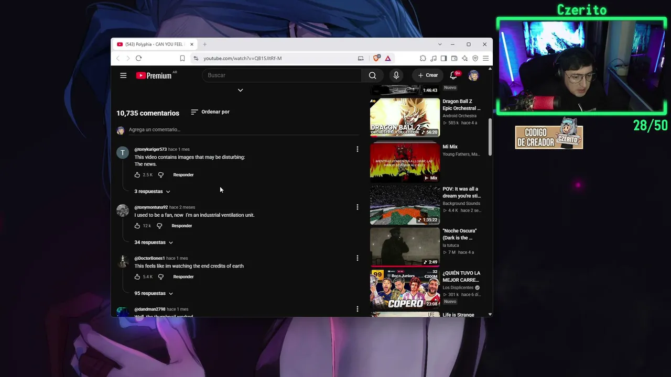The width and height of the screenshot is (671, 377).
Task: Click the Agrega un comentario field
Action: tap(243, 130)
